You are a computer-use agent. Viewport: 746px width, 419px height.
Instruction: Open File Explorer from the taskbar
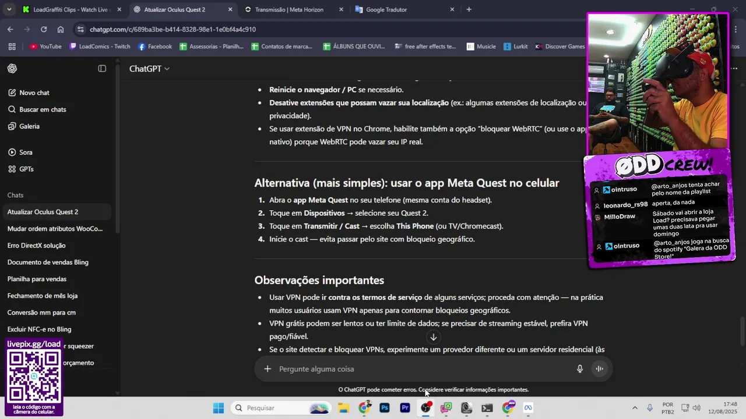343,408
